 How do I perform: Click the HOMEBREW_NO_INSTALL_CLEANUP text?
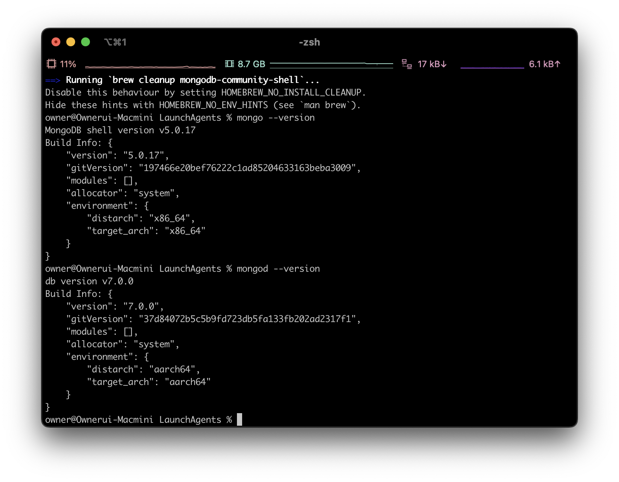pyautogui.click(x=291, y=93)
